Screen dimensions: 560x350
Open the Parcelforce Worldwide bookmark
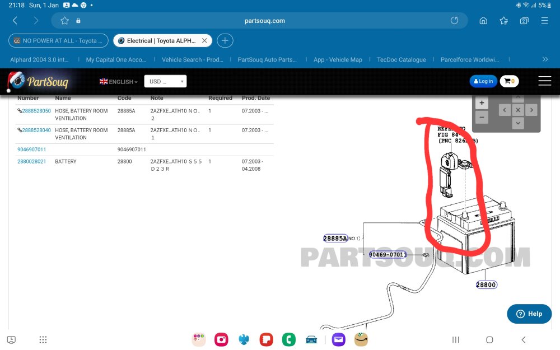(470, 60)
